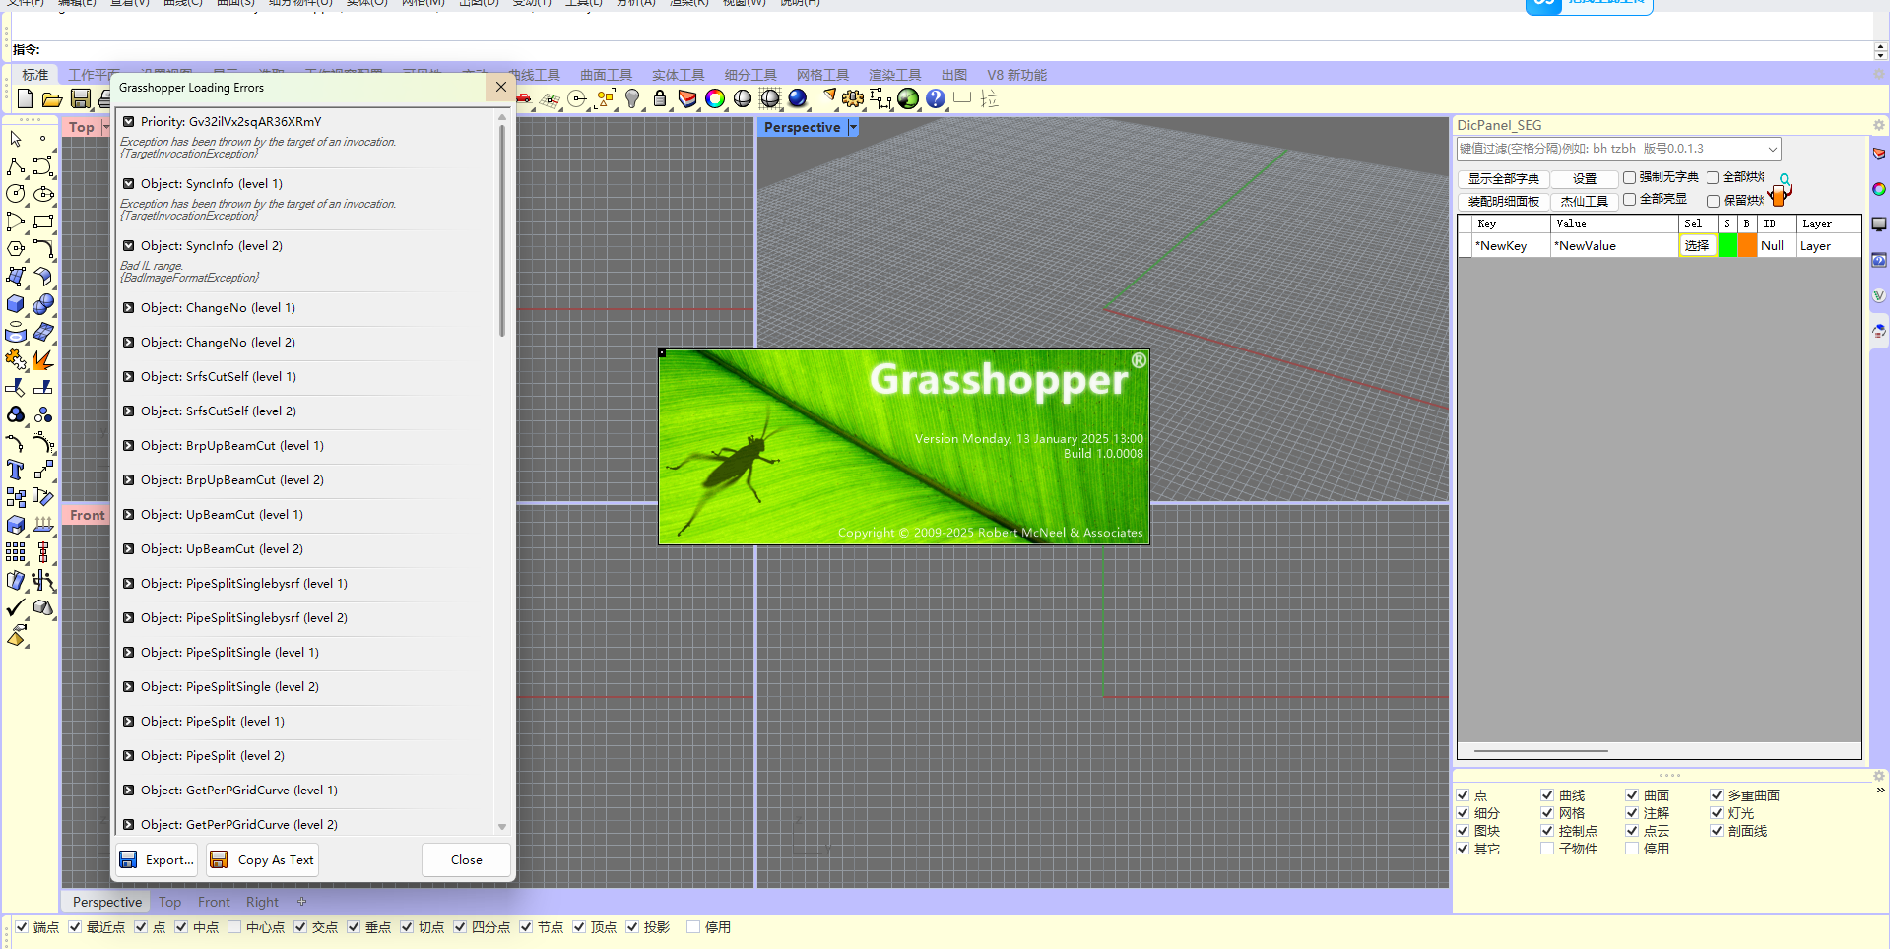This screenshot has width=1890, height=949.
Task: Open the monitor display icon on right strip
Action: tap(1879, 224)
